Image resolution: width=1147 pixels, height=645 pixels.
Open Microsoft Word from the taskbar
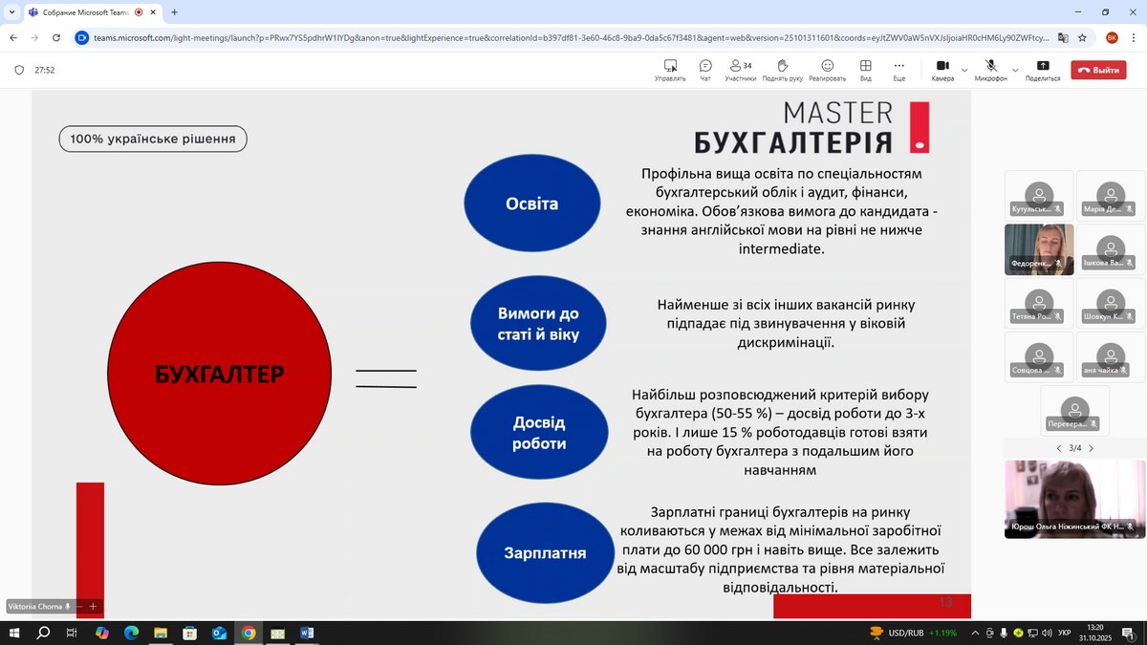pyautogui.click(x=307, y=633)
